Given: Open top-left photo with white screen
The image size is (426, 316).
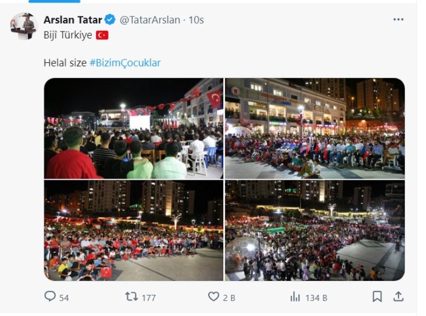Looking at the screenshot, I should (134, 128).
